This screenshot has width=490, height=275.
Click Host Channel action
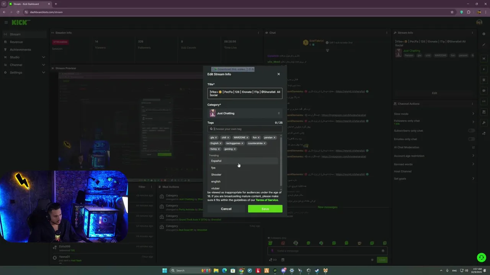(403, 171)
